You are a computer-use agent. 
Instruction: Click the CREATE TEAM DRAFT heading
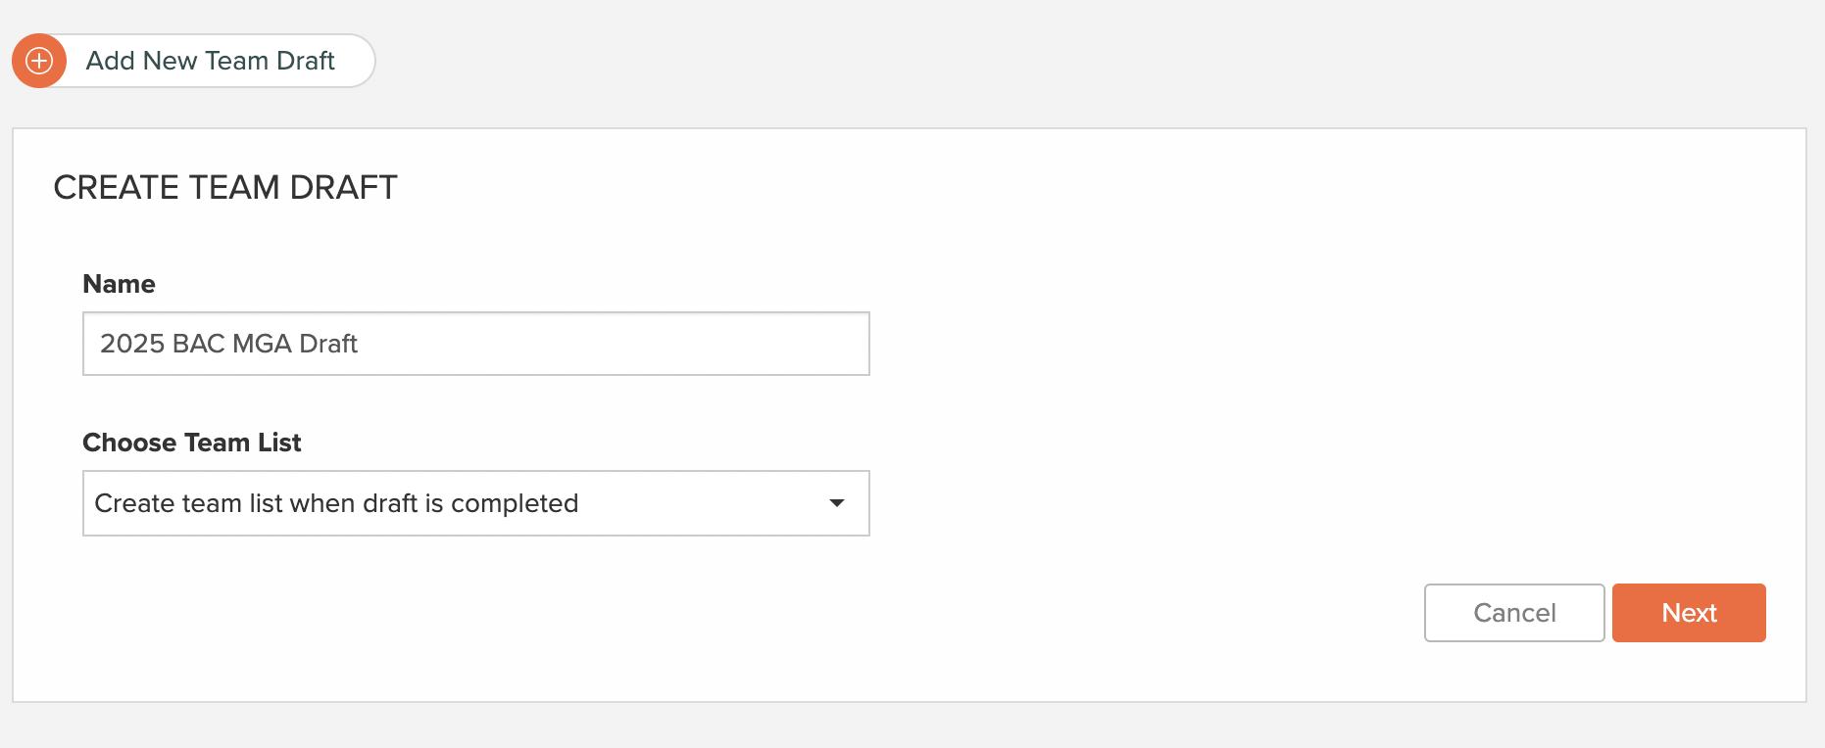(x=225, y=187)
